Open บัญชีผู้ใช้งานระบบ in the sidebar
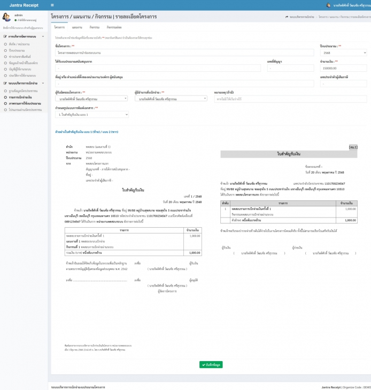Image resolution: width=371 pixels, height=390 pixels. click(x=20, y=69)
